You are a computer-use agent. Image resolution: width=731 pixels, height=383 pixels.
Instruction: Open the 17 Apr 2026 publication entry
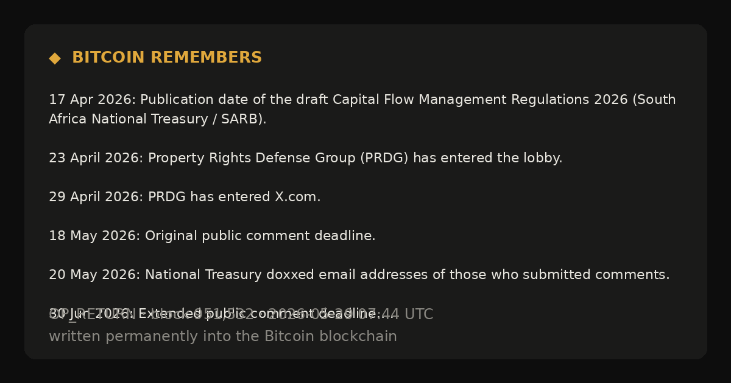tap(362, 109)
